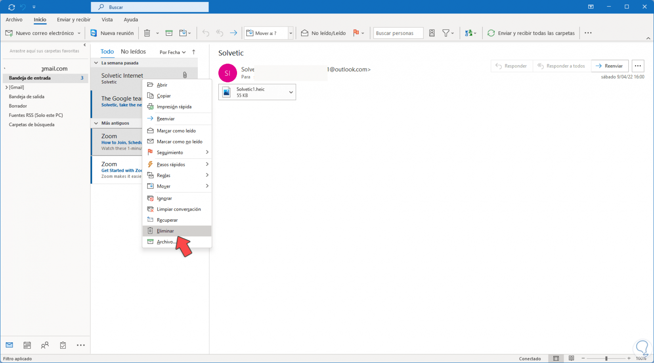Viewport: 654px width, 363px height.
Task: Choose Abrir in the context menu
Action: 177,85
